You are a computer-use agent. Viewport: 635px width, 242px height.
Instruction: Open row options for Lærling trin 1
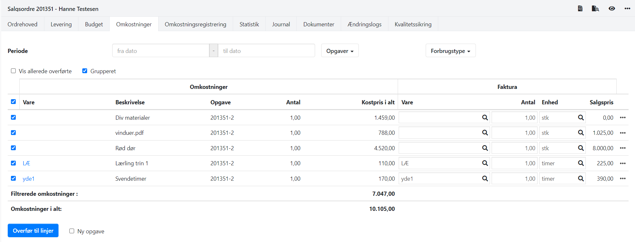pyautogui.click(x=623, y=163)
